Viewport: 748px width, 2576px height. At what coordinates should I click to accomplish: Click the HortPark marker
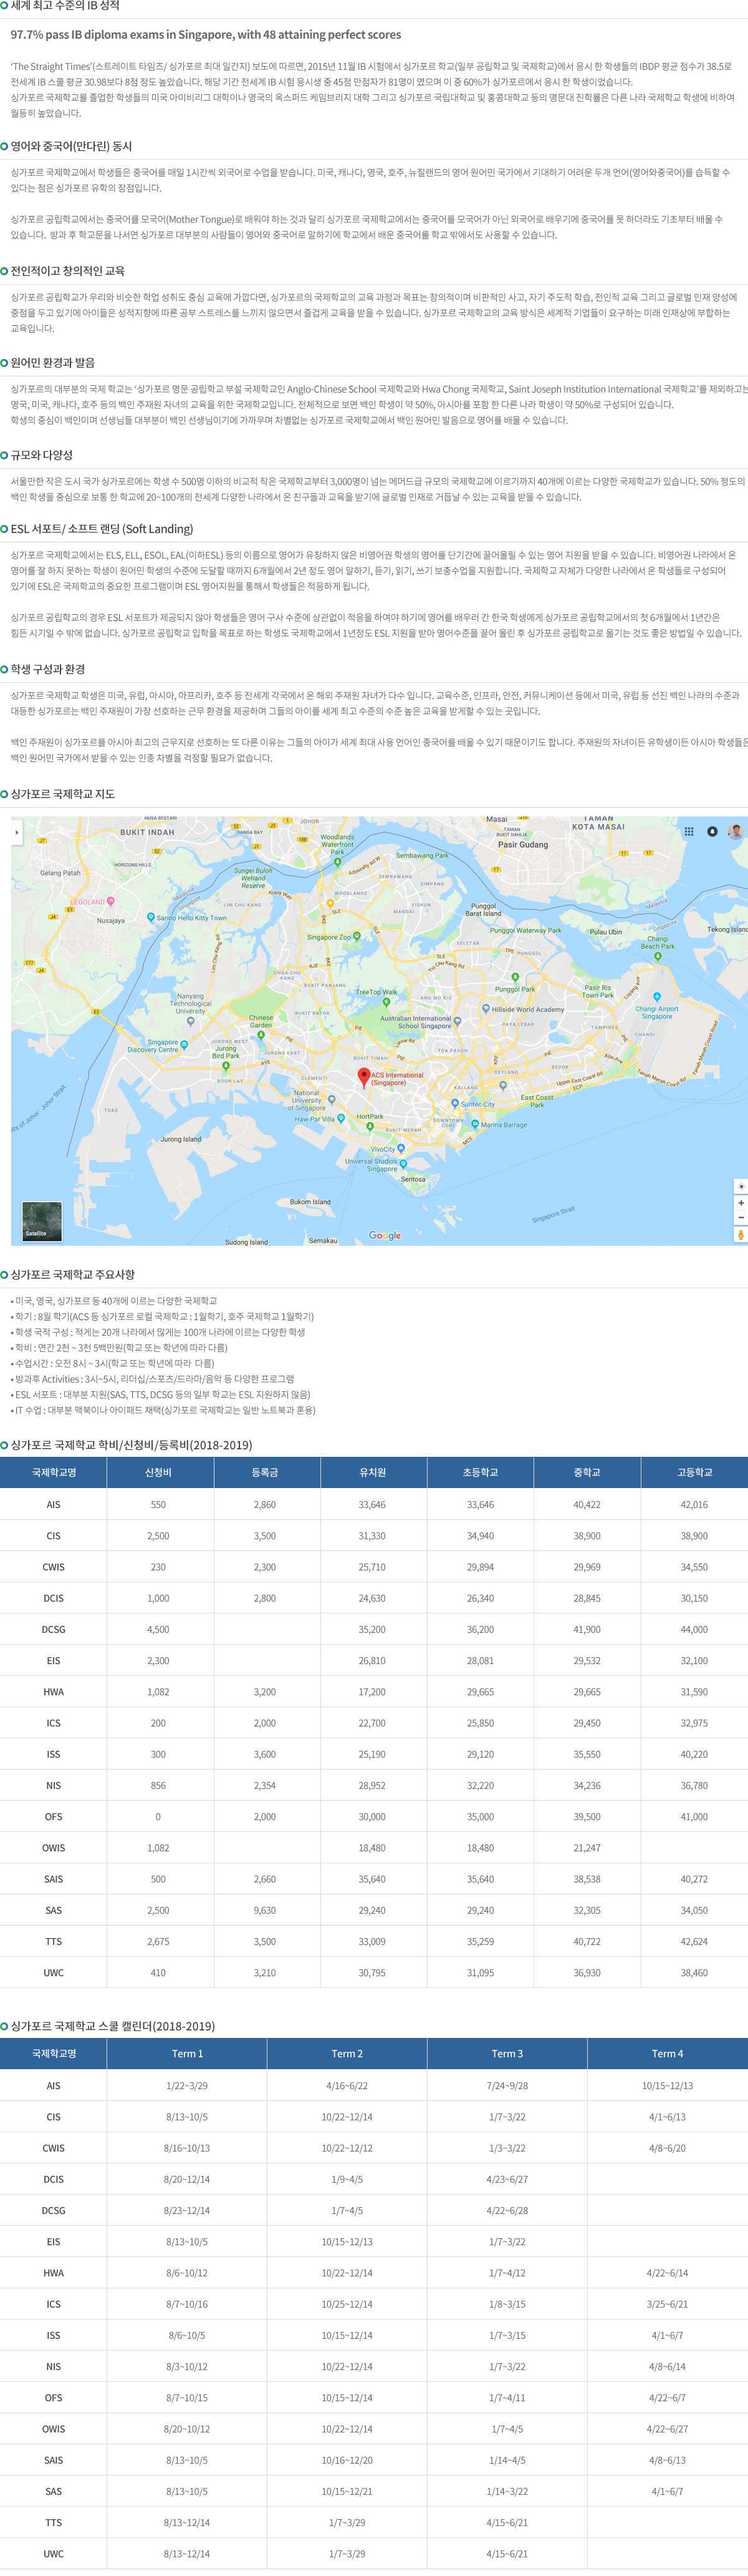pos(370,1126)
